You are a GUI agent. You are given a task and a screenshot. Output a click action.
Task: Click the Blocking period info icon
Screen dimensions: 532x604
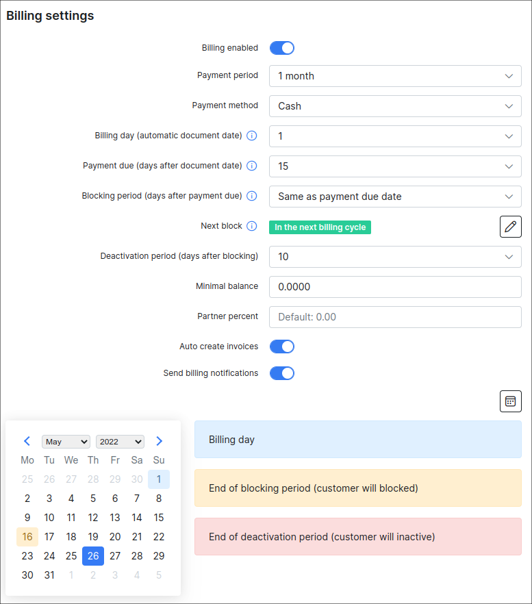pos(251,197)
